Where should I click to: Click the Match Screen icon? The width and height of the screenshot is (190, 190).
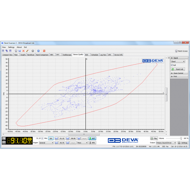coord(176,51)
